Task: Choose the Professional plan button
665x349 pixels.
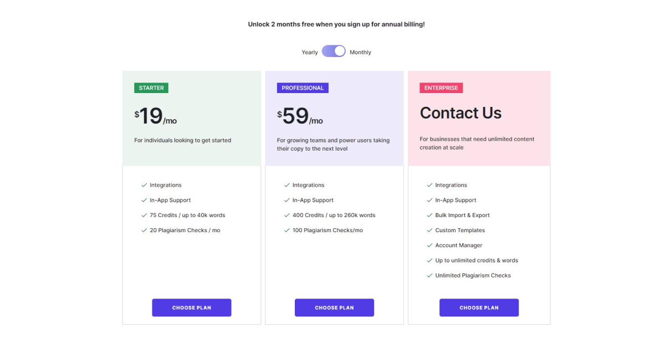Action: point(334,307)
